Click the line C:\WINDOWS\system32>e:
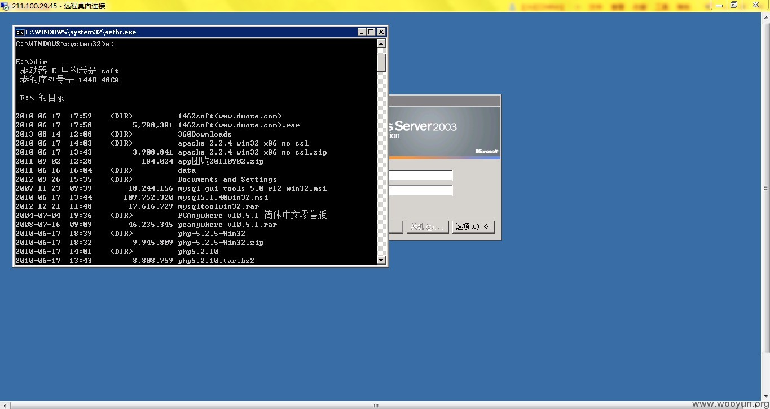 click(65, 43)
